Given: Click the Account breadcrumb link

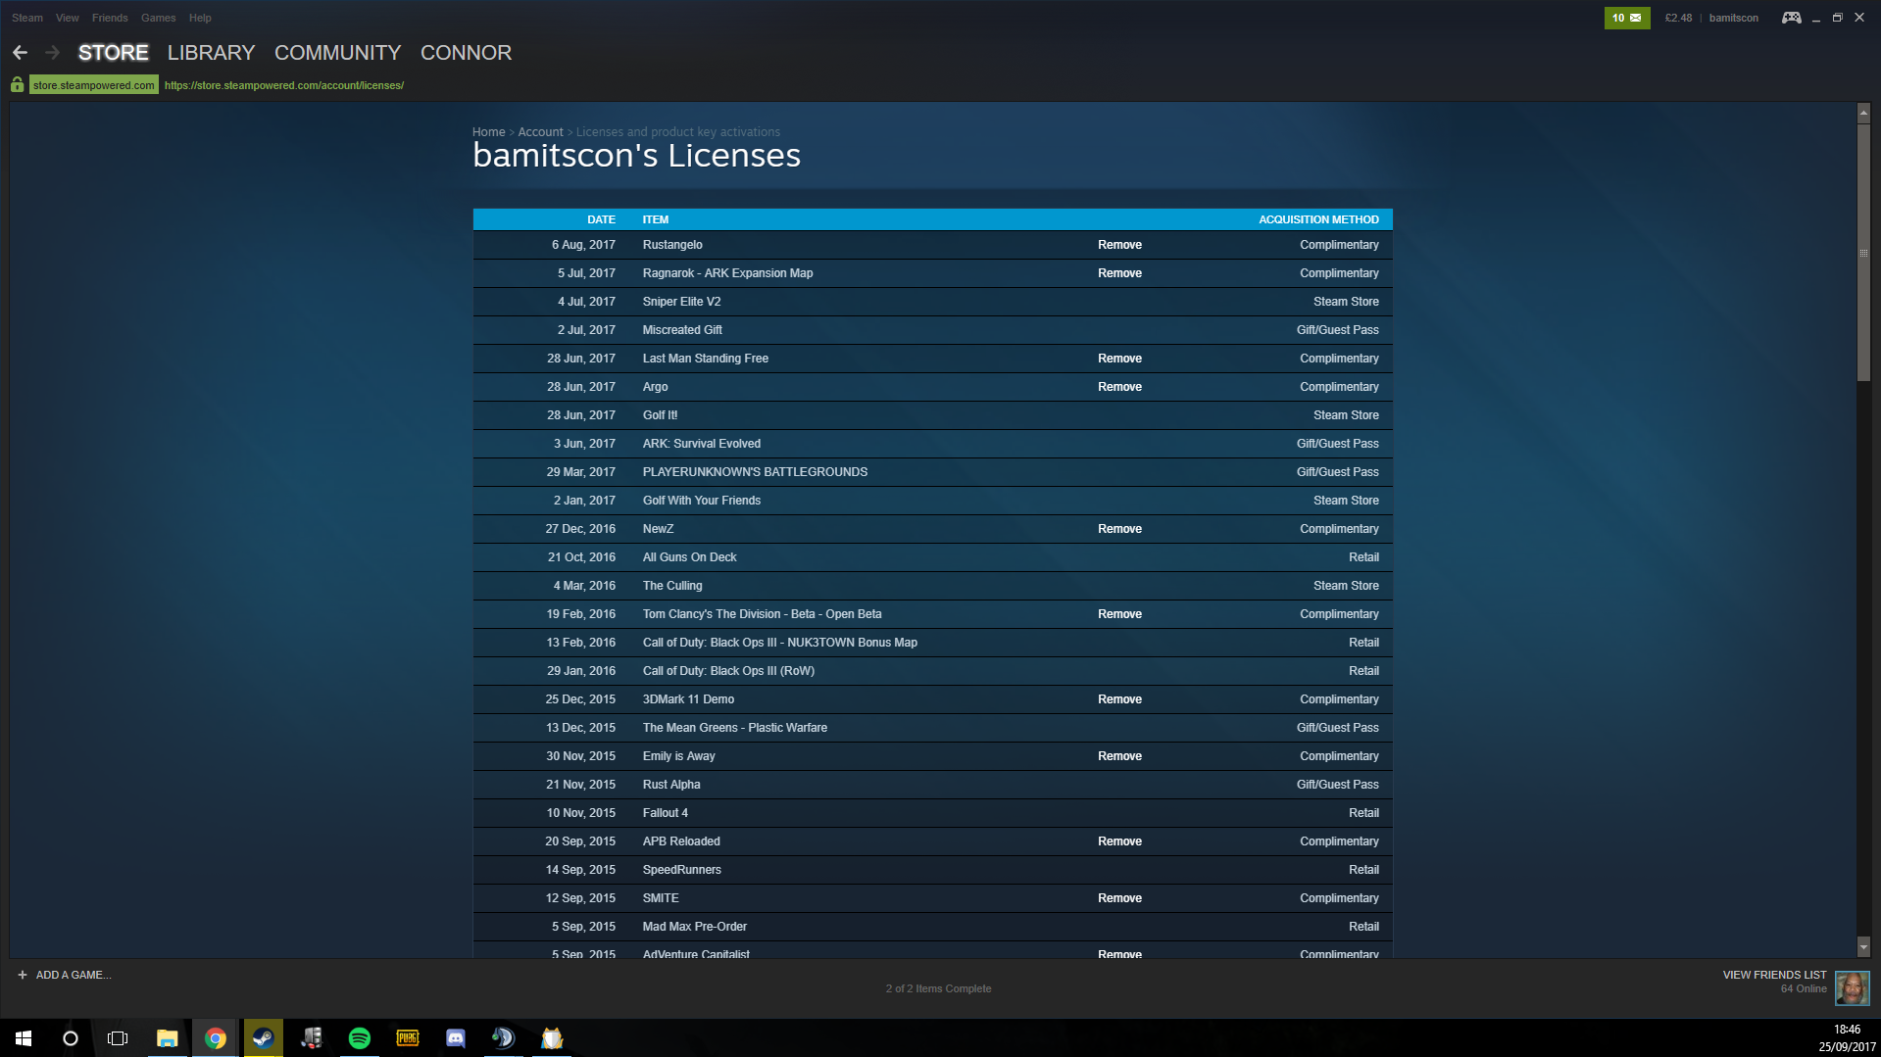Looking at the screenshot, I should point(540,132).
